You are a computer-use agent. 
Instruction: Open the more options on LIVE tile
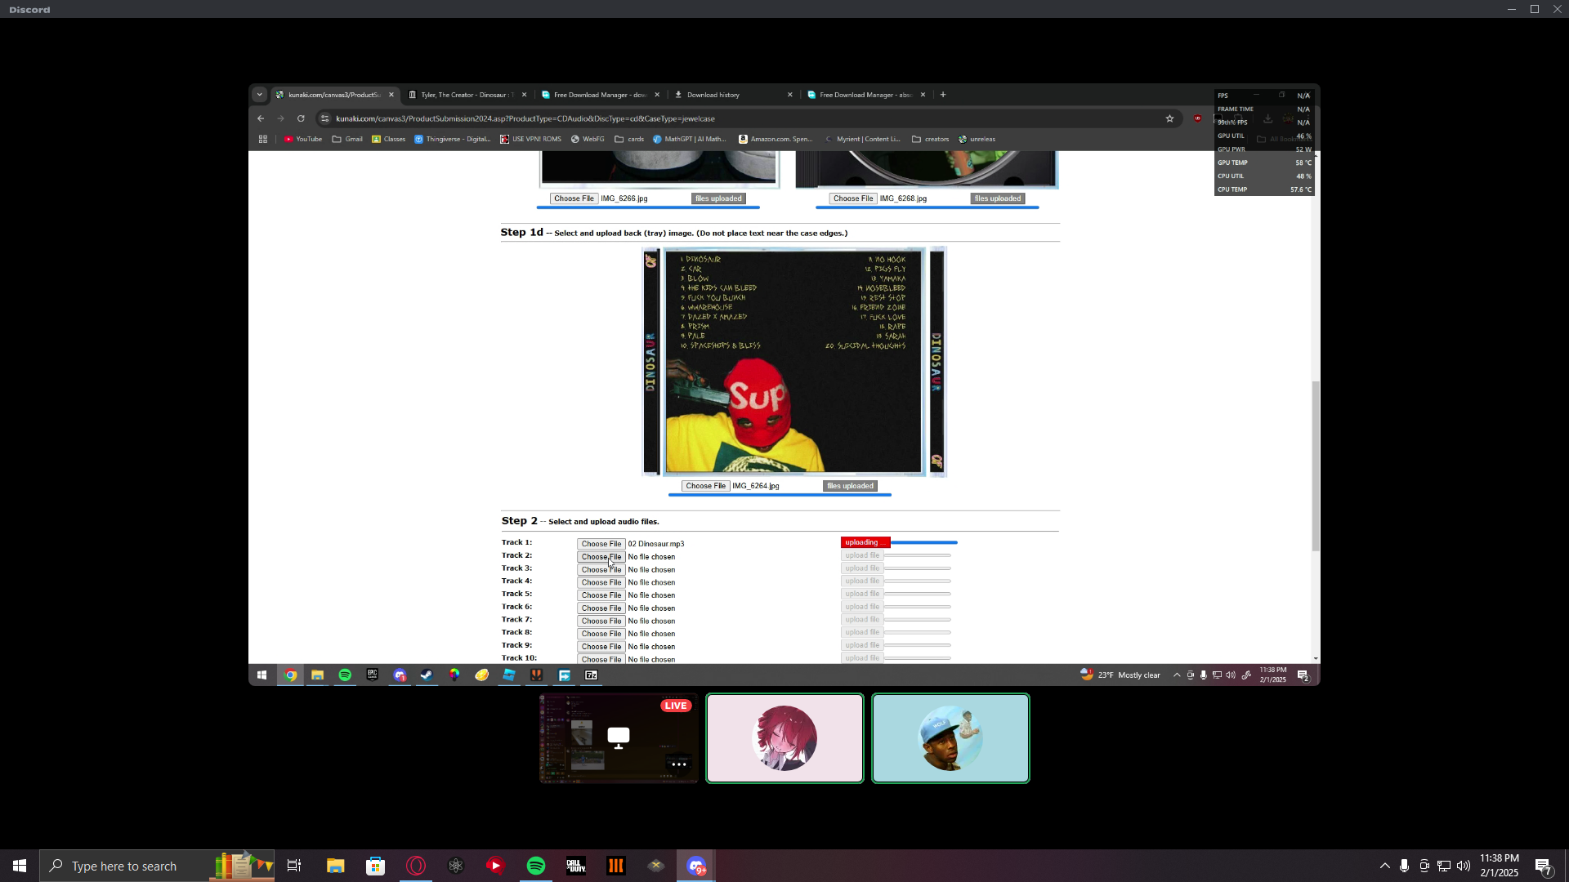pyautogui.click(x=678, y=764)
